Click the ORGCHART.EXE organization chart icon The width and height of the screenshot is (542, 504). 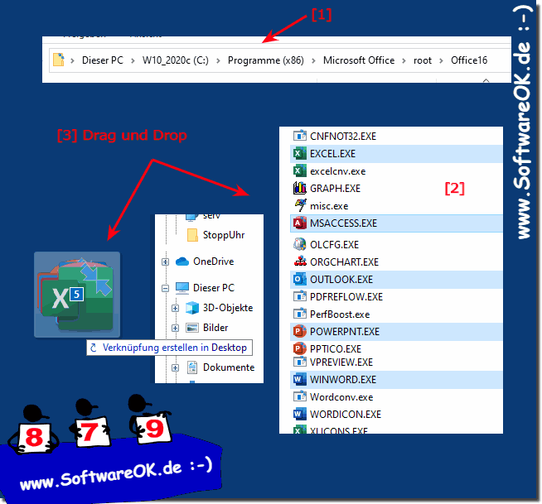300,262
